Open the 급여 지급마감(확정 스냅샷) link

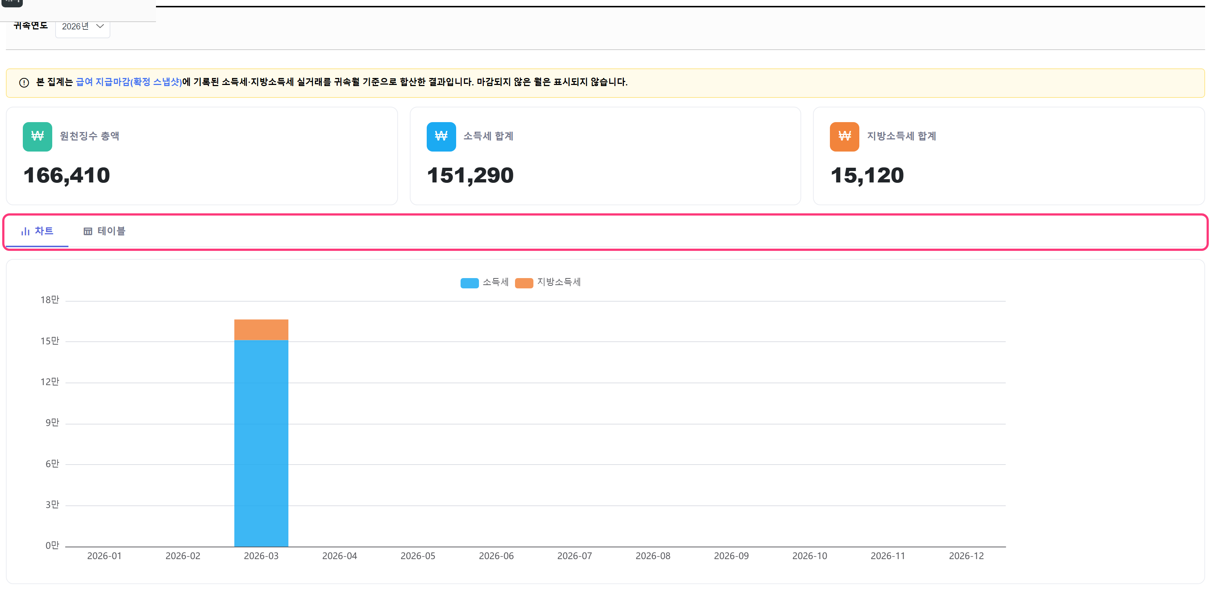pyautogui.click(x=129, y=82)
